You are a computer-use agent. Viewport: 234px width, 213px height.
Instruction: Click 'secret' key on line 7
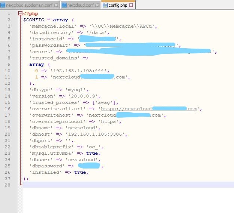41,52
